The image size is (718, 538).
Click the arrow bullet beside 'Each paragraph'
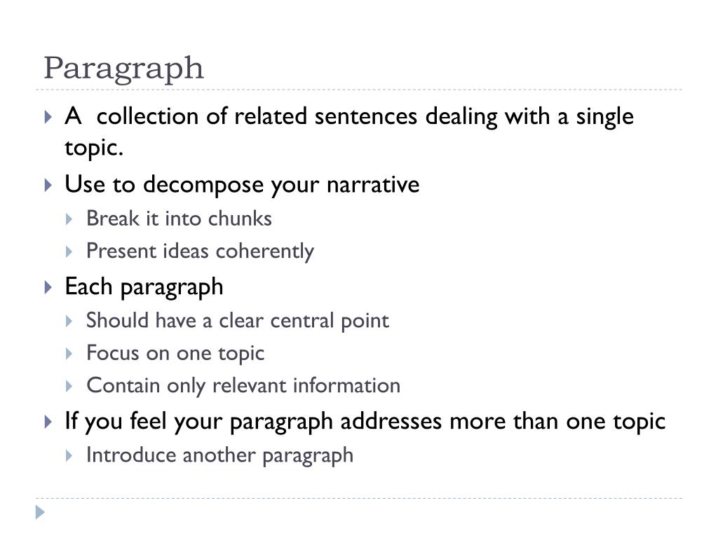[x=48, y=287]
